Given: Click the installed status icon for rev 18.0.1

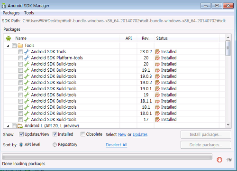Looking at the screenshot, I should tap(157, 114).
